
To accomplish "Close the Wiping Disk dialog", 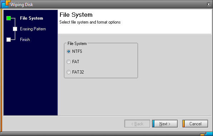I will point(209,4).
